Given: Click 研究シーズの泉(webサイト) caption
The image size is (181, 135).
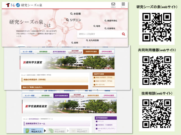Looking at the screenshot, I should 157,7.
